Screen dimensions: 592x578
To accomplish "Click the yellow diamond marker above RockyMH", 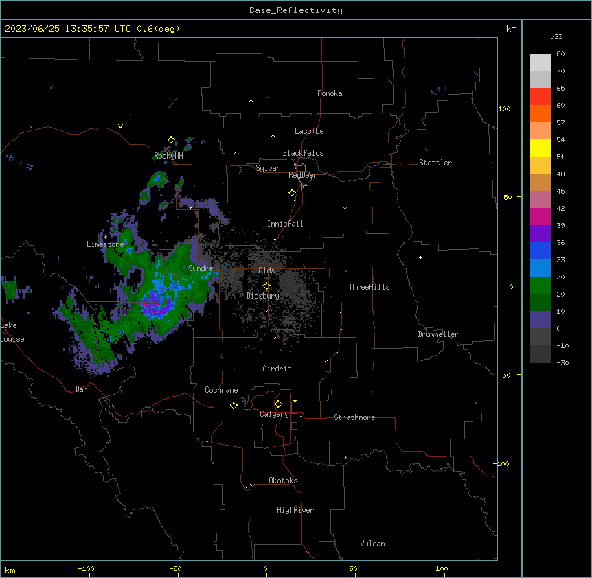I will coord(172,140).
